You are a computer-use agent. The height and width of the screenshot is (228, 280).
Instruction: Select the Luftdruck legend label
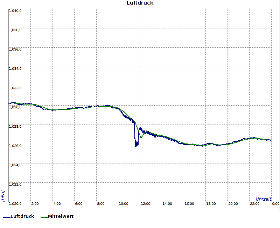point(22,216)
